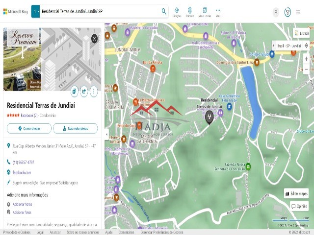Open the search result number dropdown
314x235 pixels.
click(35, 12)
